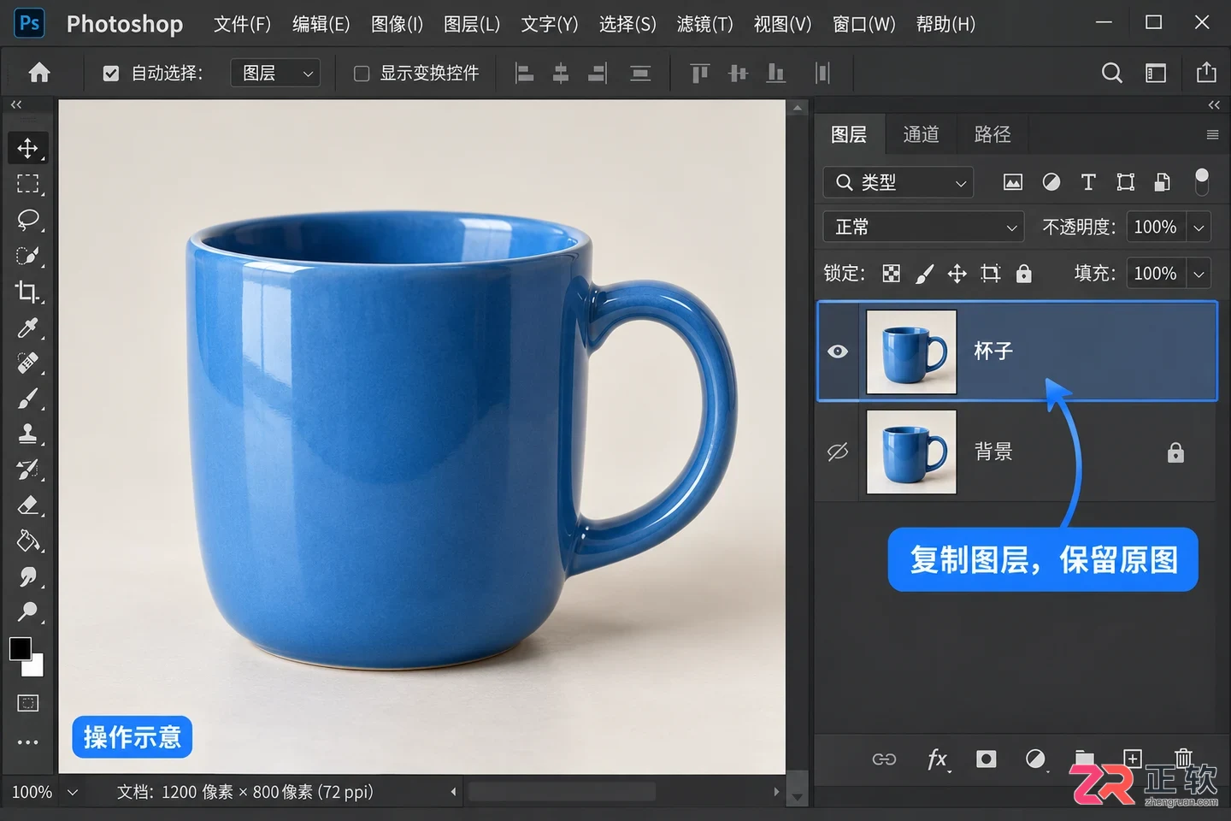Open the 滤镜(T) menu
Image resolution: width=1231 pixels, height=821 pixels.
tap(704, 24)
